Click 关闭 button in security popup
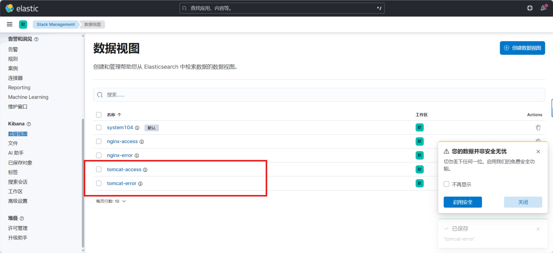Screen dimensions: 553x253 [523, 202]
